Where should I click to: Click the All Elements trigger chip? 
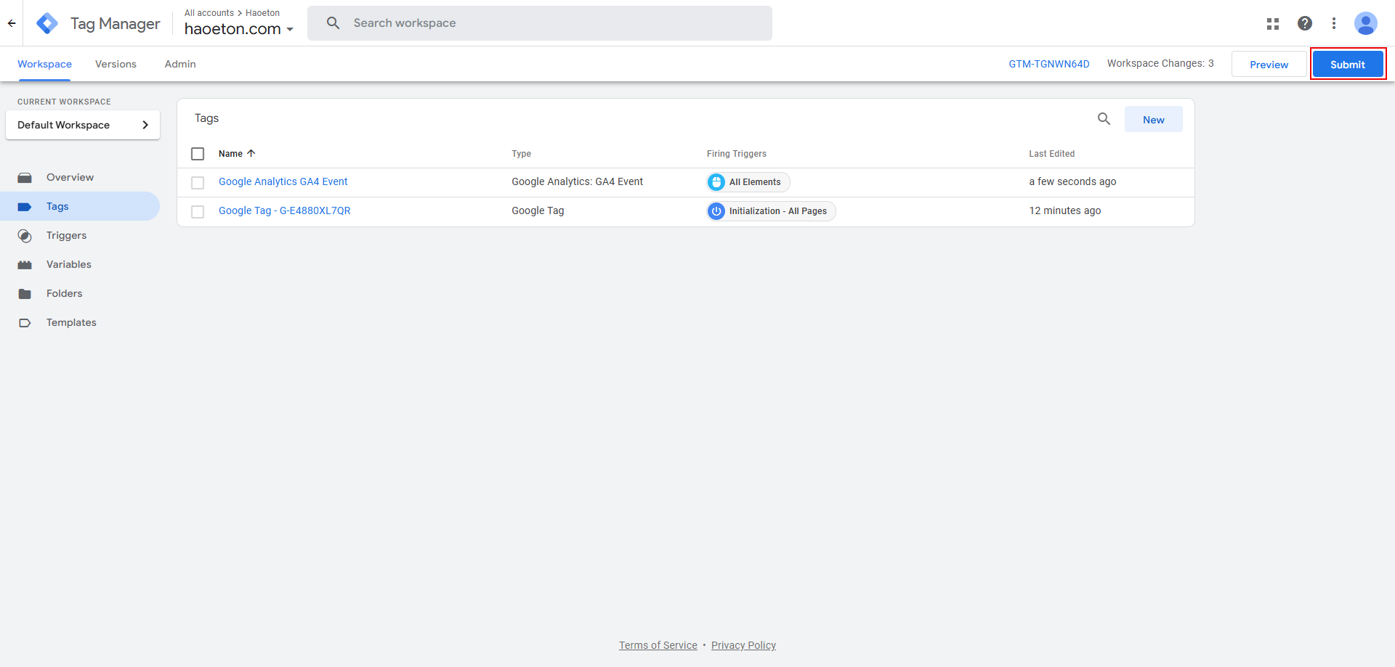pyautogui.click(x=748, y=182)
